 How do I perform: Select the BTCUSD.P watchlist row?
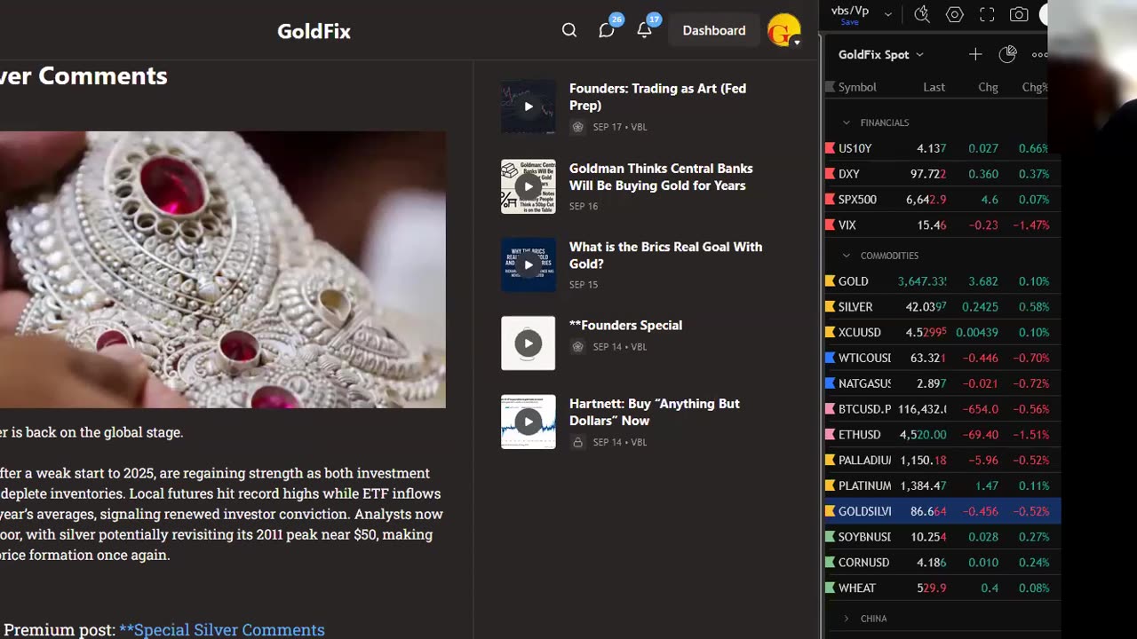pos(942,409)
